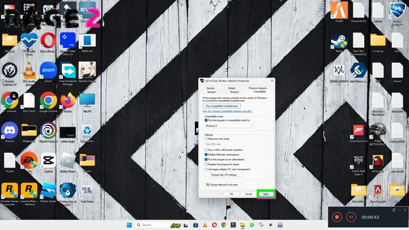Screen dimensions: 409x230
Task: Click the Apply button
Action: pos(266,194)
